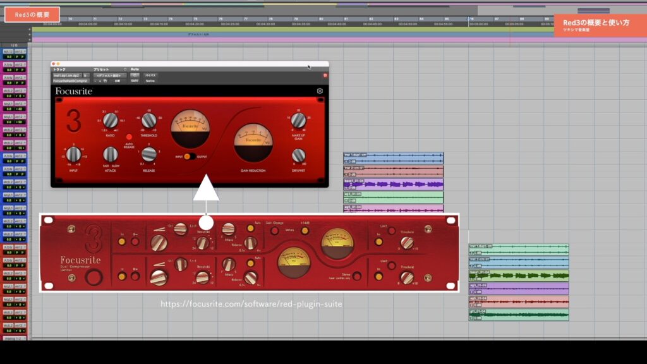Click the left Focusrite VU meter
Image resolution: width=647 pixels, height=364 pixels.
point(190,129)
